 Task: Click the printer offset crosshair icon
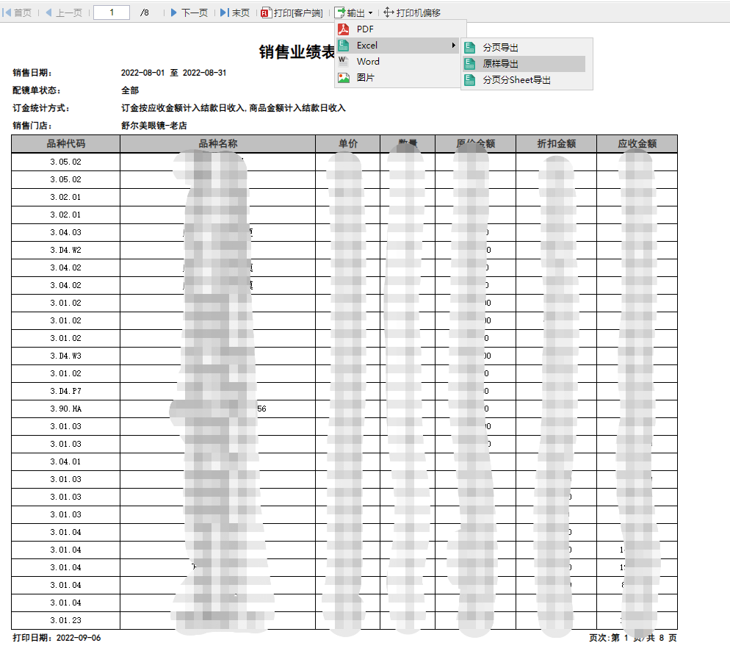tap(389, 12)
